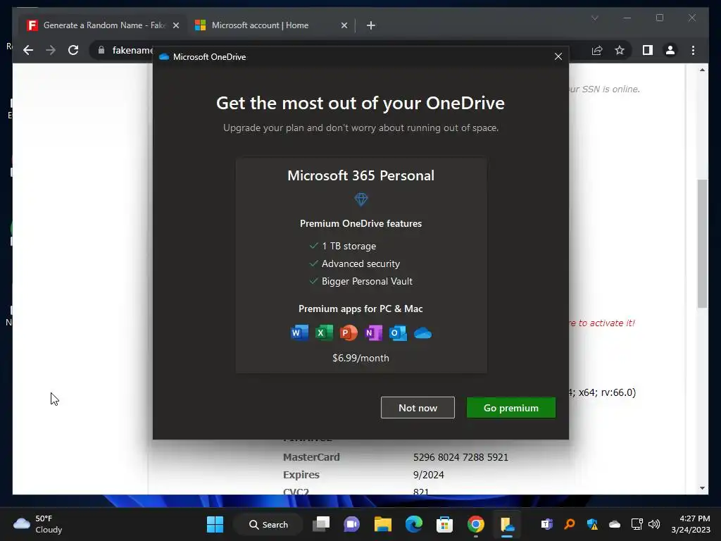Go forward in Chrome browser

click(x=51, y=50)
